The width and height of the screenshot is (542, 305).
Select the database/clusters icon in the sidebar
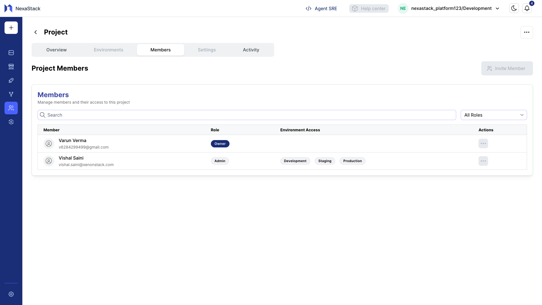[x=11, y=53]
